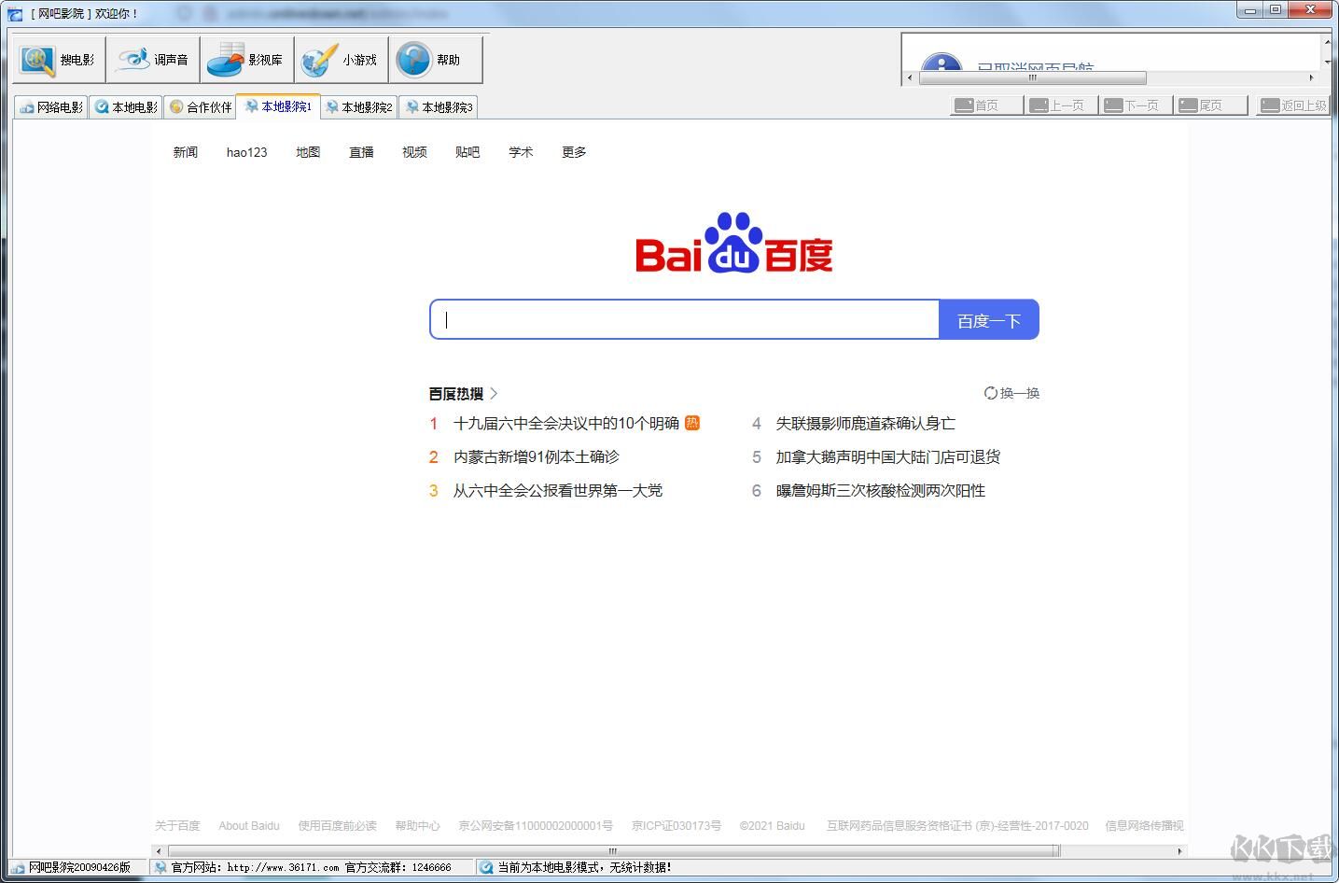This screenshot has width=1339, height=883.
Task: Select the 搜电影 (search movies) tool
Action: (58, 59)
